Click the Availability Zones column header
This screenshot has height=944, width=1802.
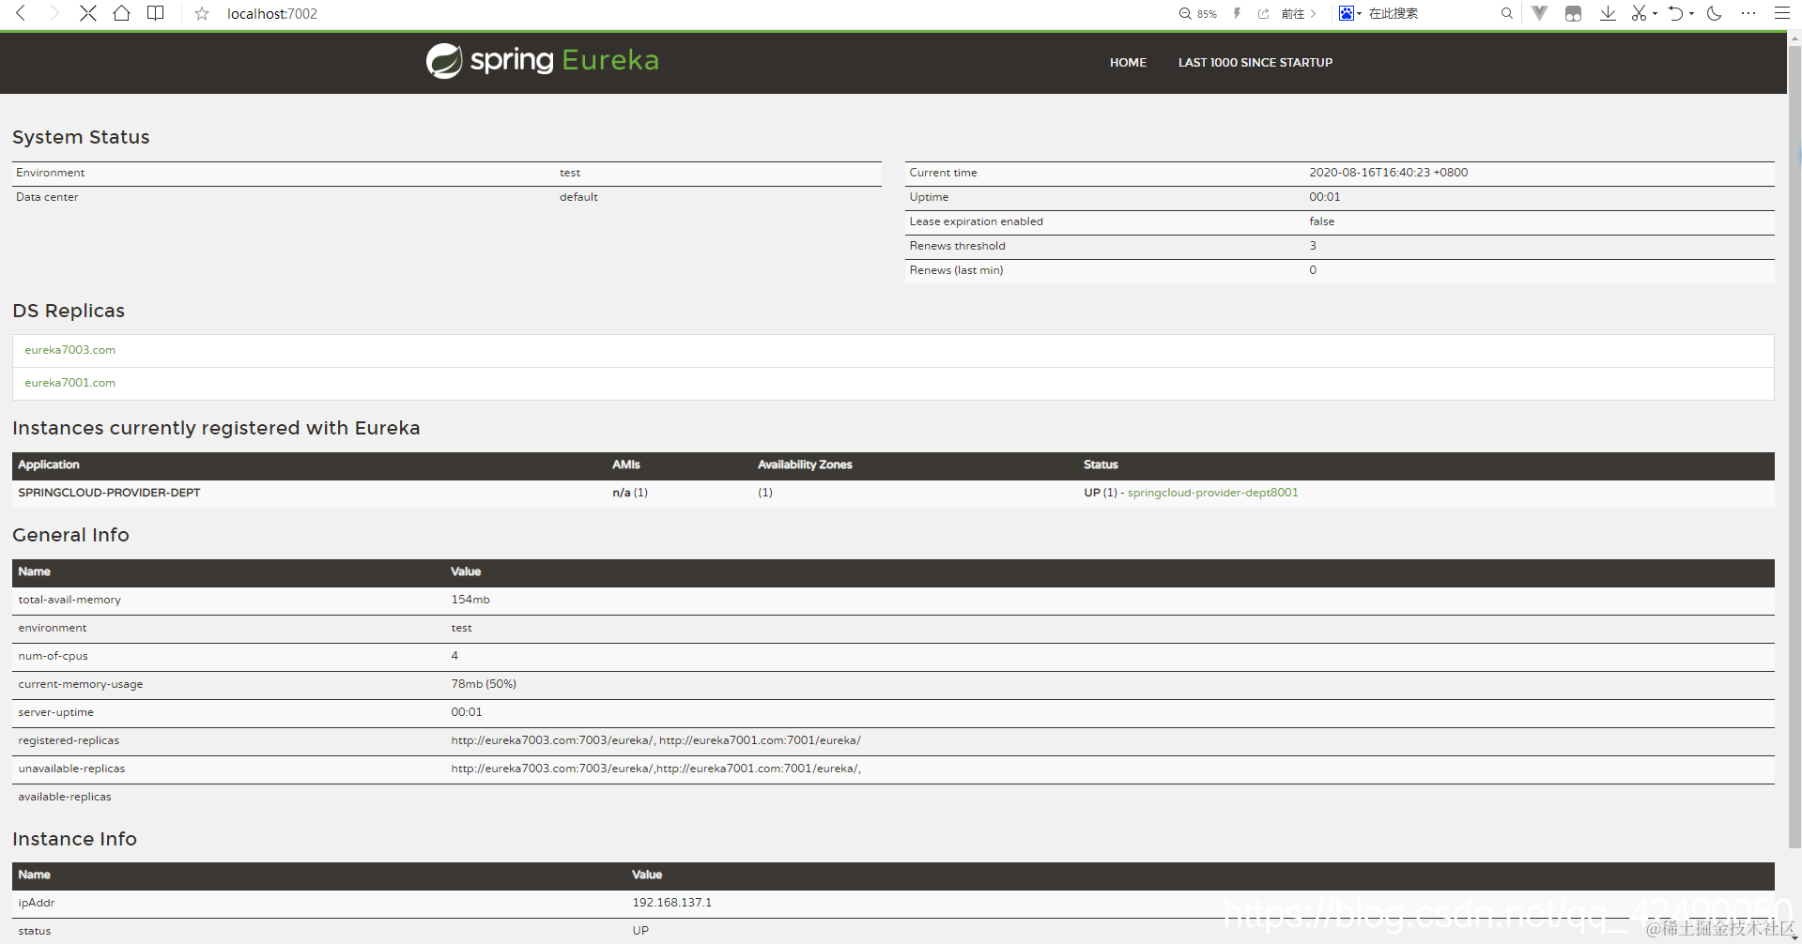805,464
